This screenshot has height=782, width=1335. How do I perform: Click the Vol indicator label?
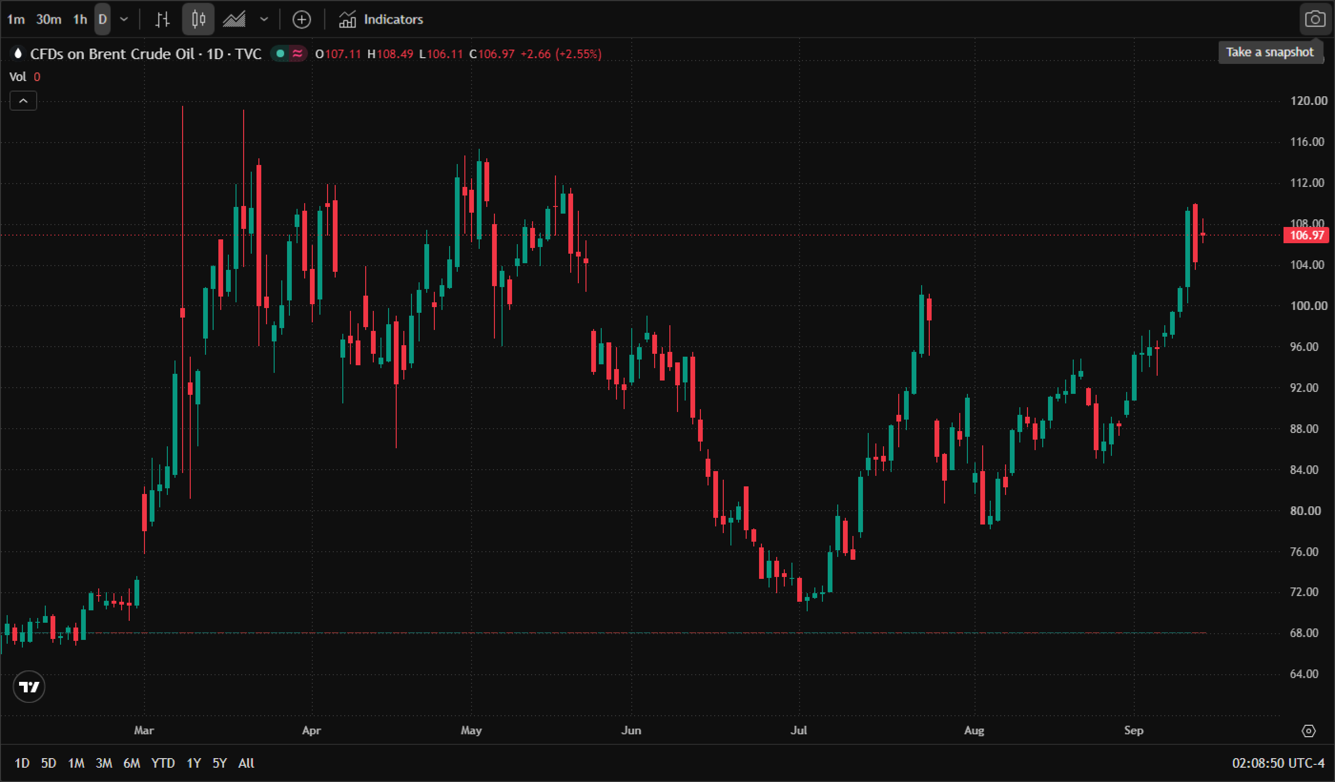[18, 77]
